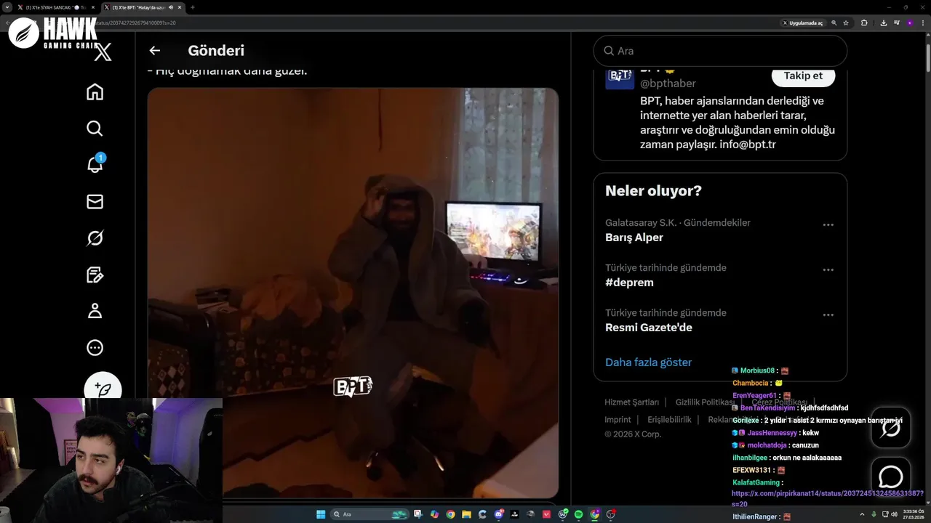Play the BPT video in the post
This screenshot has height=523, width=931.
point(353,293)
